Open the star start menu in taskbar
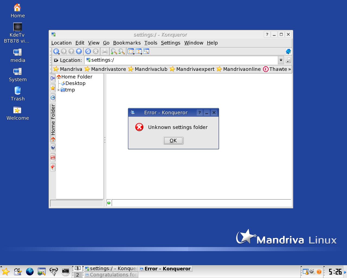This screenshot has width=347, height=278. point(6,271)
